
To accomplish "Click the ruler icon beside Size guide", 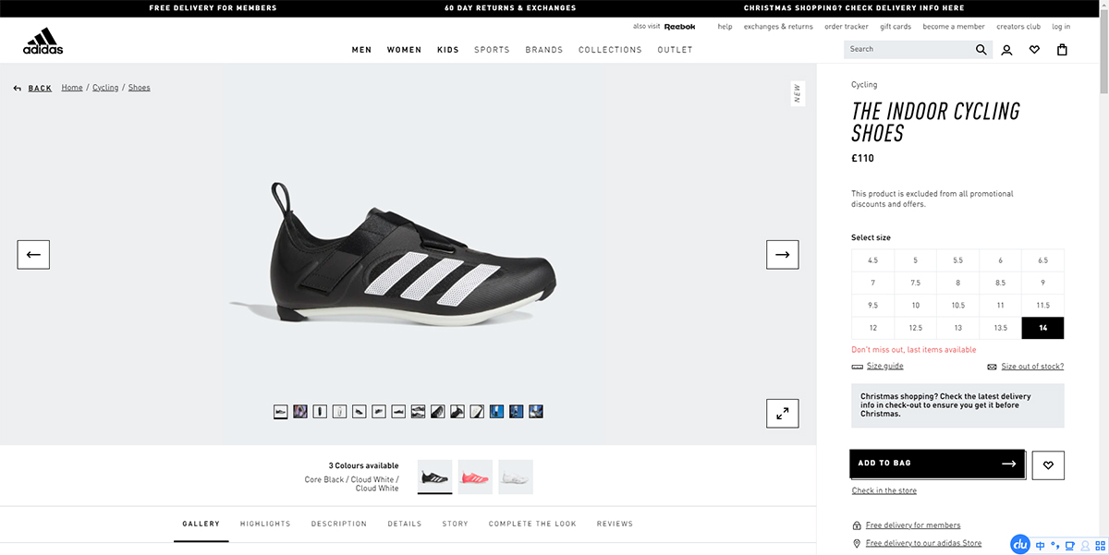I will coord(857,367).
